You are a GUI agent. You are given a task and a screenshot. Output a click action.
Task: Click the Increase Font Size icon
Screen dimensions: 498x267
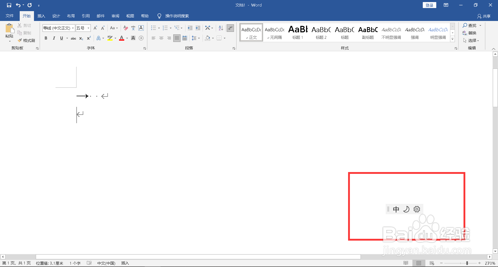click(x=95, y=28)
